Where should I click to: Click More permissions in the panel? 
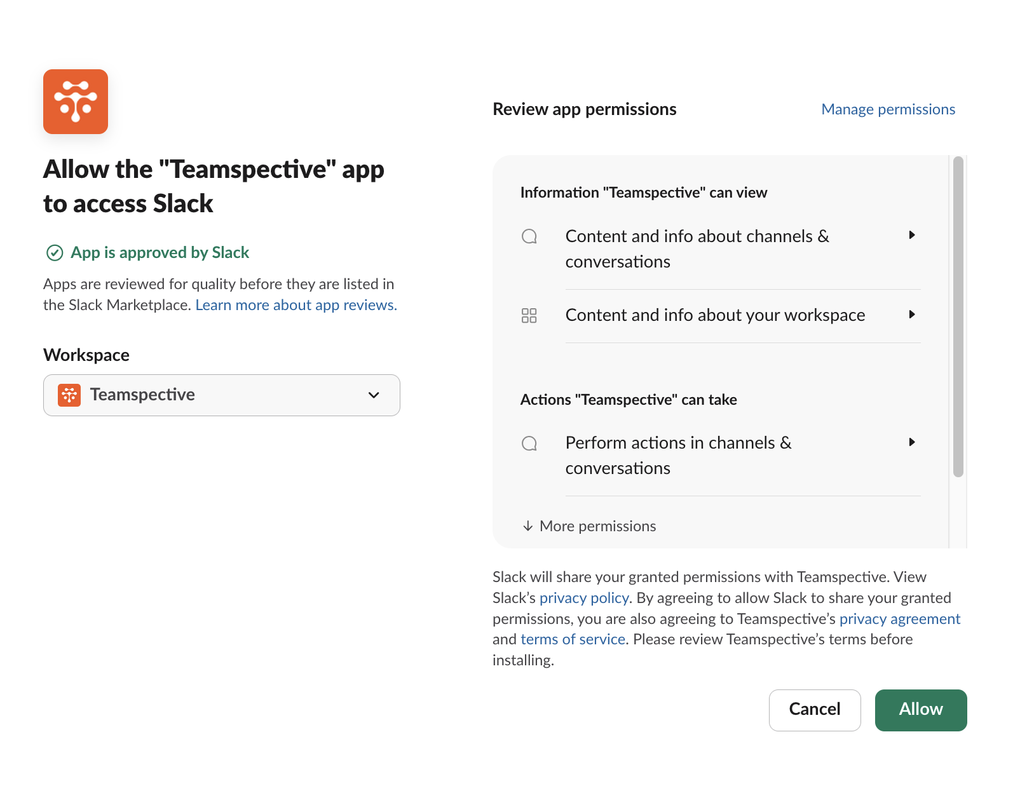coord(597,526)
